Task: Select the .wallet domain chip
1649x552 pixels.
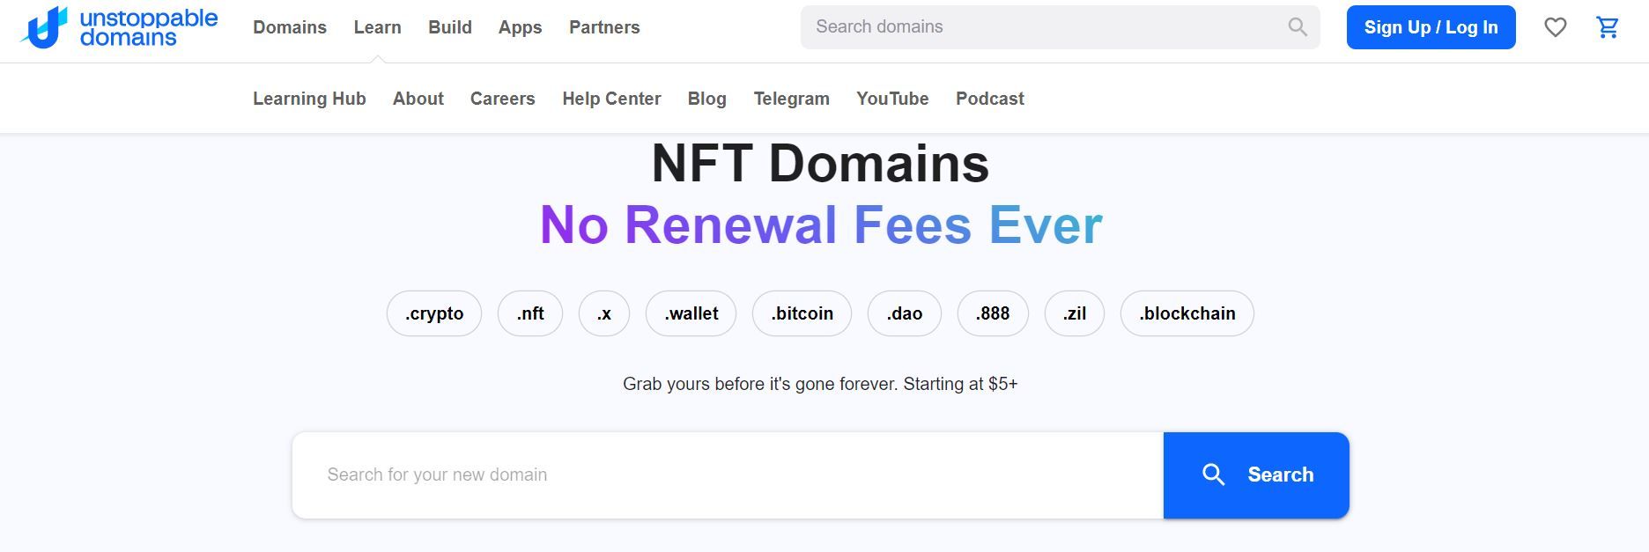Action: click(x=691, y=313)
